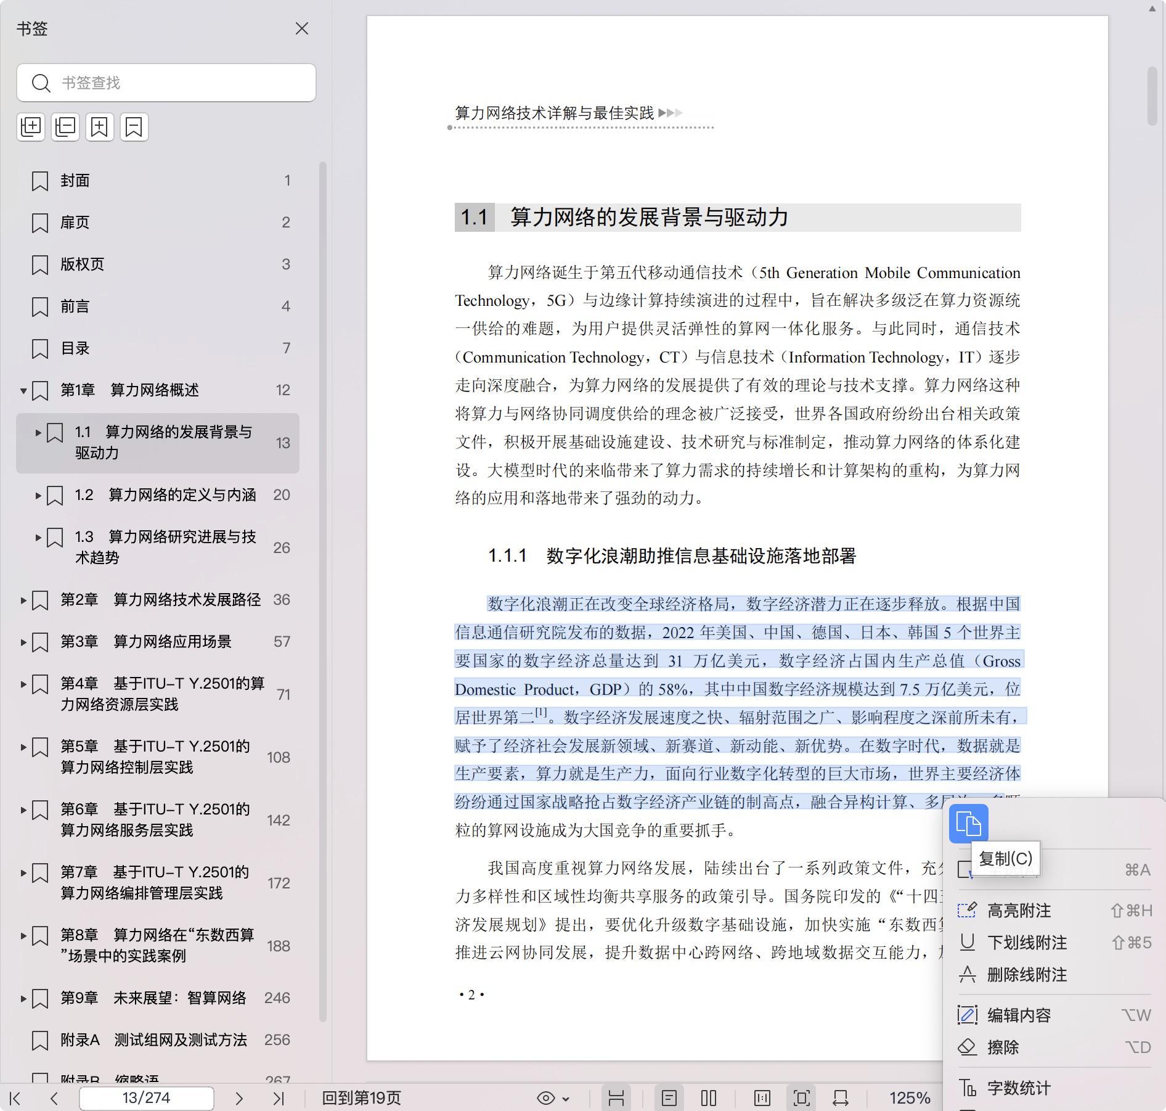The height and width of the screenshot is (1111, 1166).
Task: Click 回到第19页 to return to page 19
Action: [361, 1098]
